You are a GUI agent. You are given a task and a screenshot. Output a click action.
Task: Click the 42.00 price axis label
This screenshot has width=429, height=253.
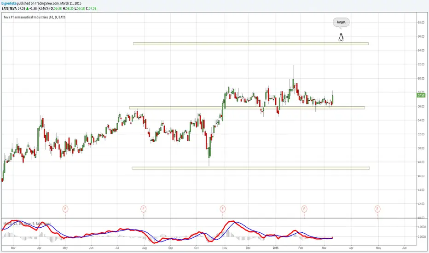tap(421, 204)
